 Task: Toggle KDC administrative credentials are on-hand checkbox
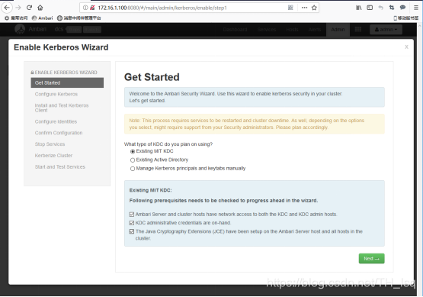[x=132, y=223]
